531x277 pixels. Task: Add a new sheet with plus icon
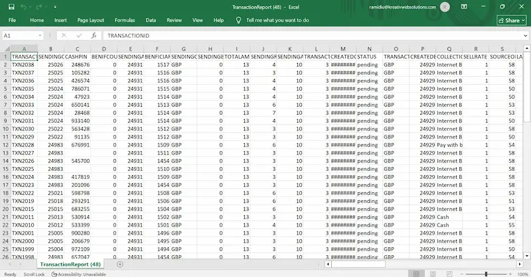119,264
